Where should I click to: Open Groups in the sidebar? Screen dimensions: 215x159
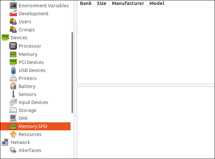tap(27, 30)
